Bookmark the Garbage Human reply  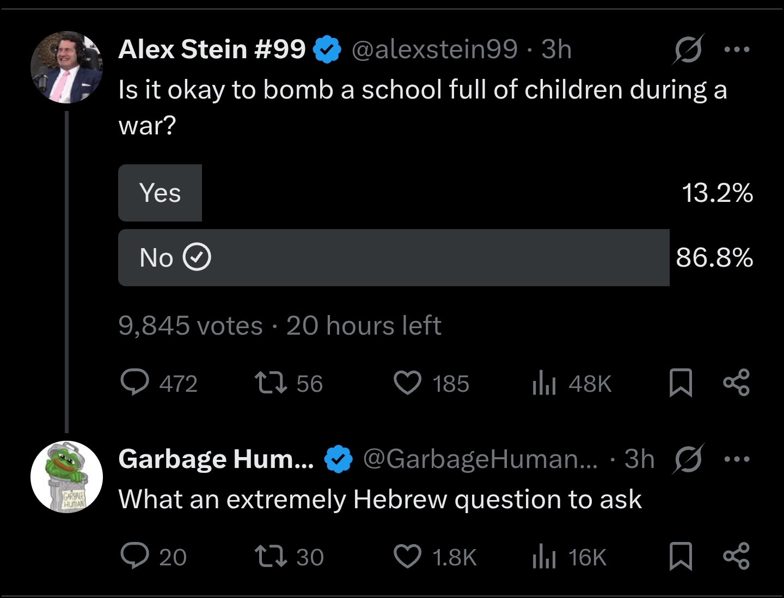click(681, 557)
